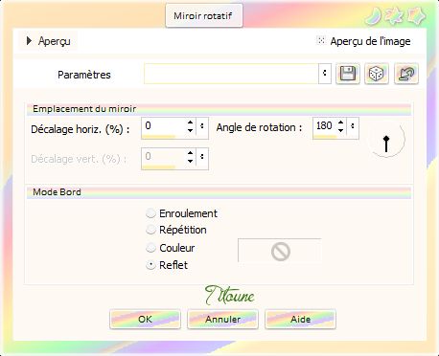The height and width of the screenshot is (356, 439).
Task: Toggle the Aperçu de l'image checkbox
Action: (321, 40)
